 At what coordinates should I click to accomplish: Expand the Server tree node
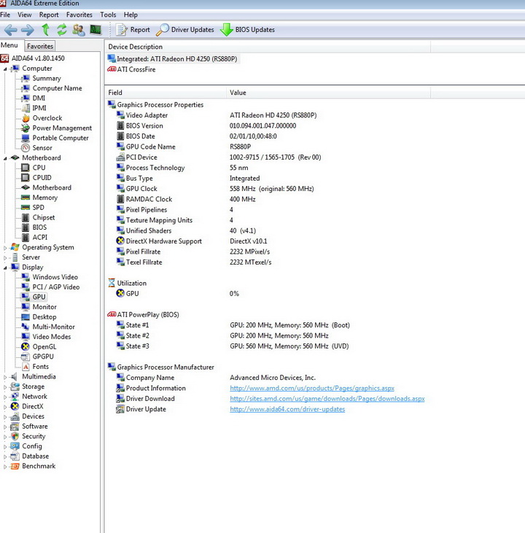coord(5,257)
